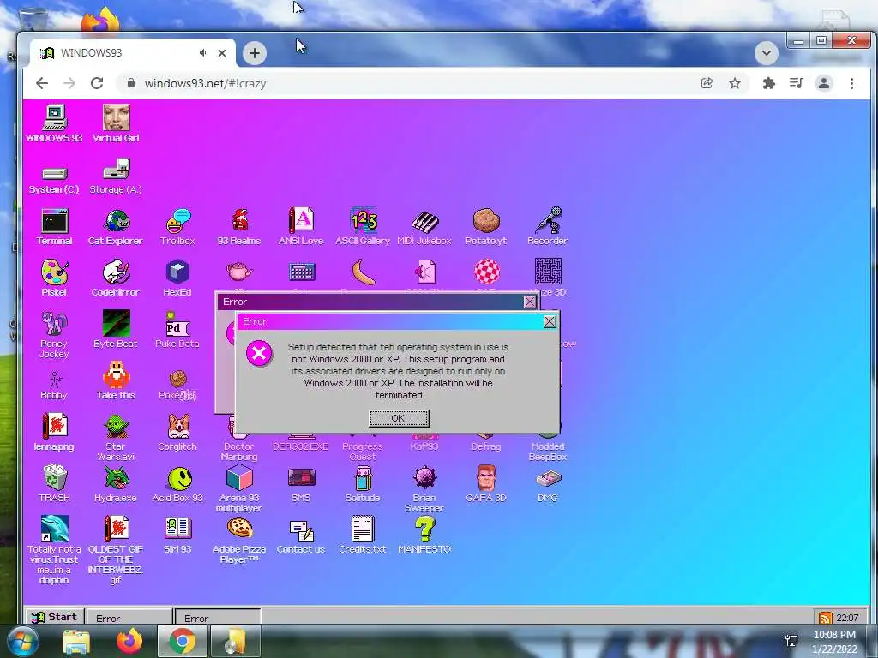Reload the current page
The image size is (878, 658).
(x=97, y=83)
